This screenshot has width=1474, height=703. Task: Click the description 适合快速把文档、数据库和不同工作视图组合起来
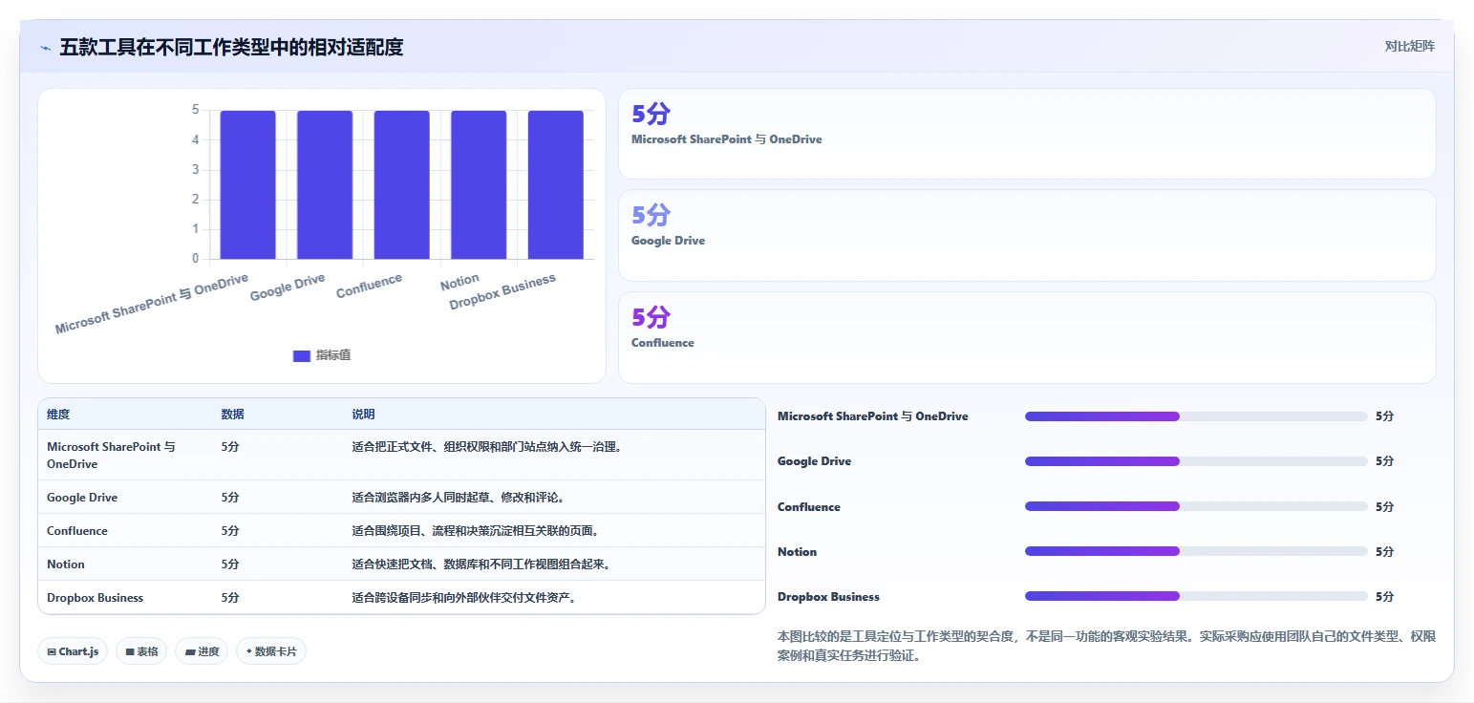(x=481, y=565)
